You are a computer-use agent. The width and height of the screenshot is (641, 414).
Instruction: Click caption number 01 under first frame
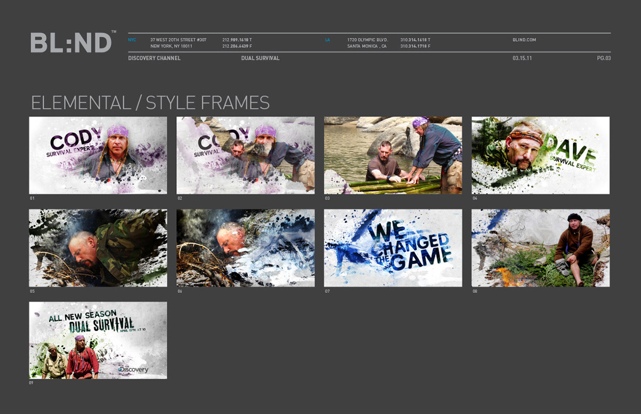coord(32,198)
